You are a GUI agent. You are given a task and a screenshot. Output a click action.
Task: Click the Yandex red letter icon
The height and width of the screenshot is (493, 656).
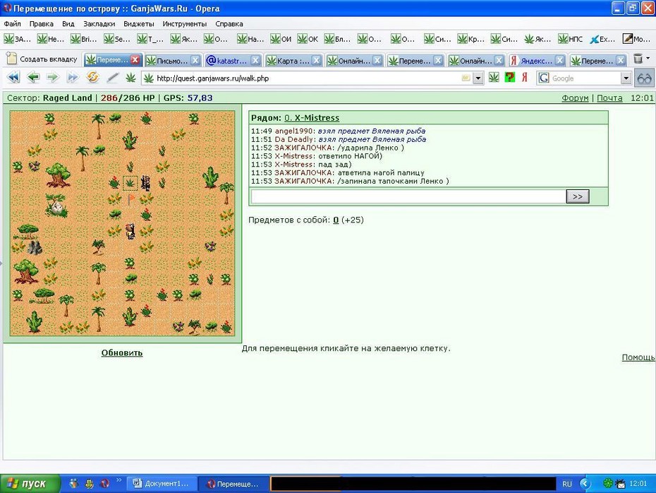pyautogui.click(x=524, y=78)
